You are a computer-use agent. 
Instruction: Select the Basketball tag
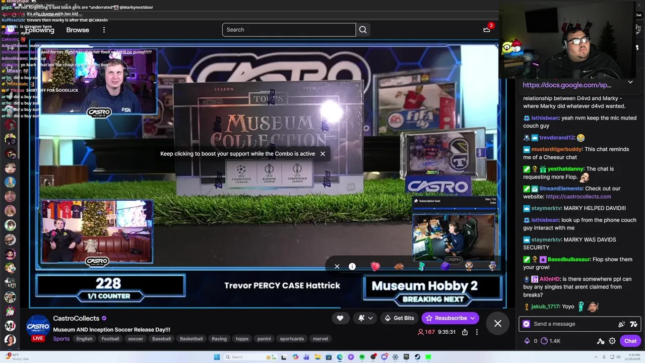tap(191, 339)
